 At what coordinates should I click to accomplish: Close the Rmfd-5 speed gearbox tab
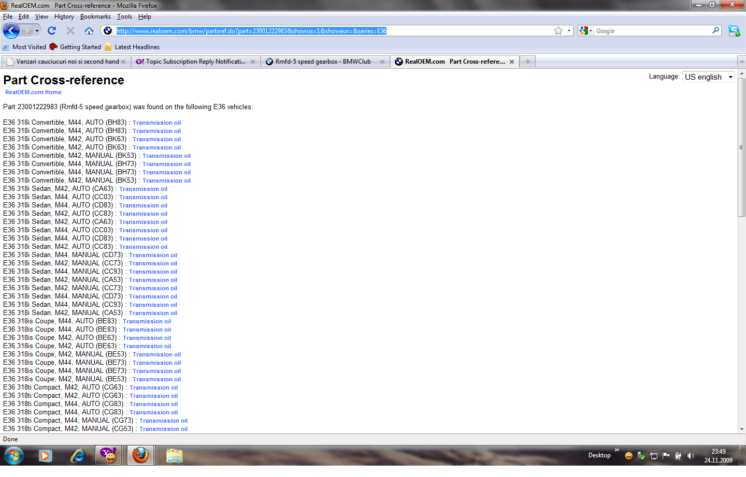click(382, 62)
